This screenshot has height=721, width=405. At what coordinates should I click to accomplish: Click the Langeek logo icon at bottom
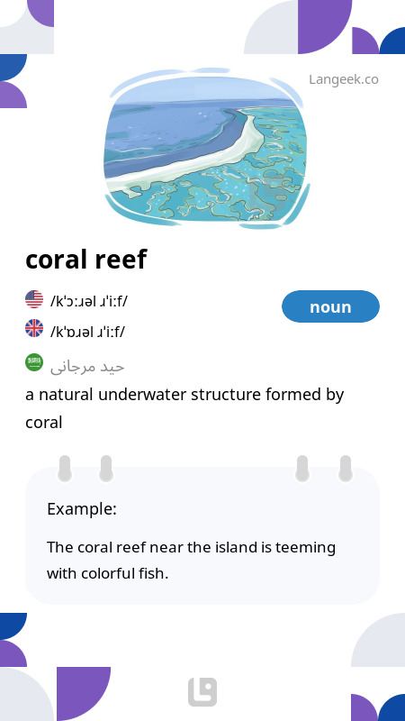(x=202, y=692)
